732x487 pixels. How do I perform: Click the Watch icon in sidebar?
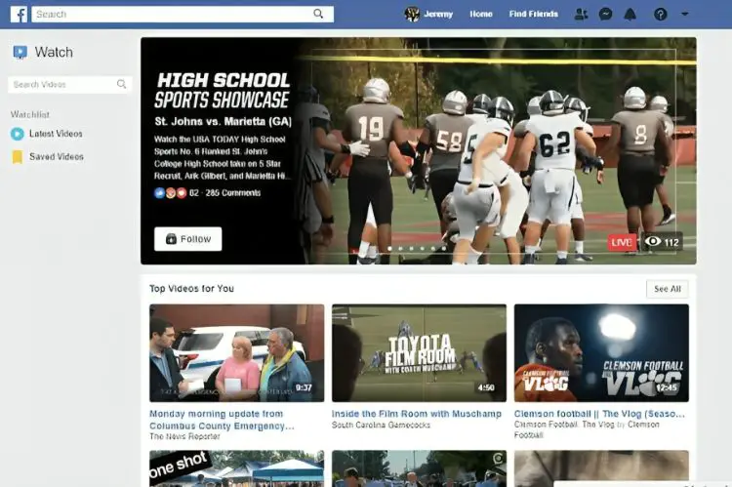(x=20, y=52)
